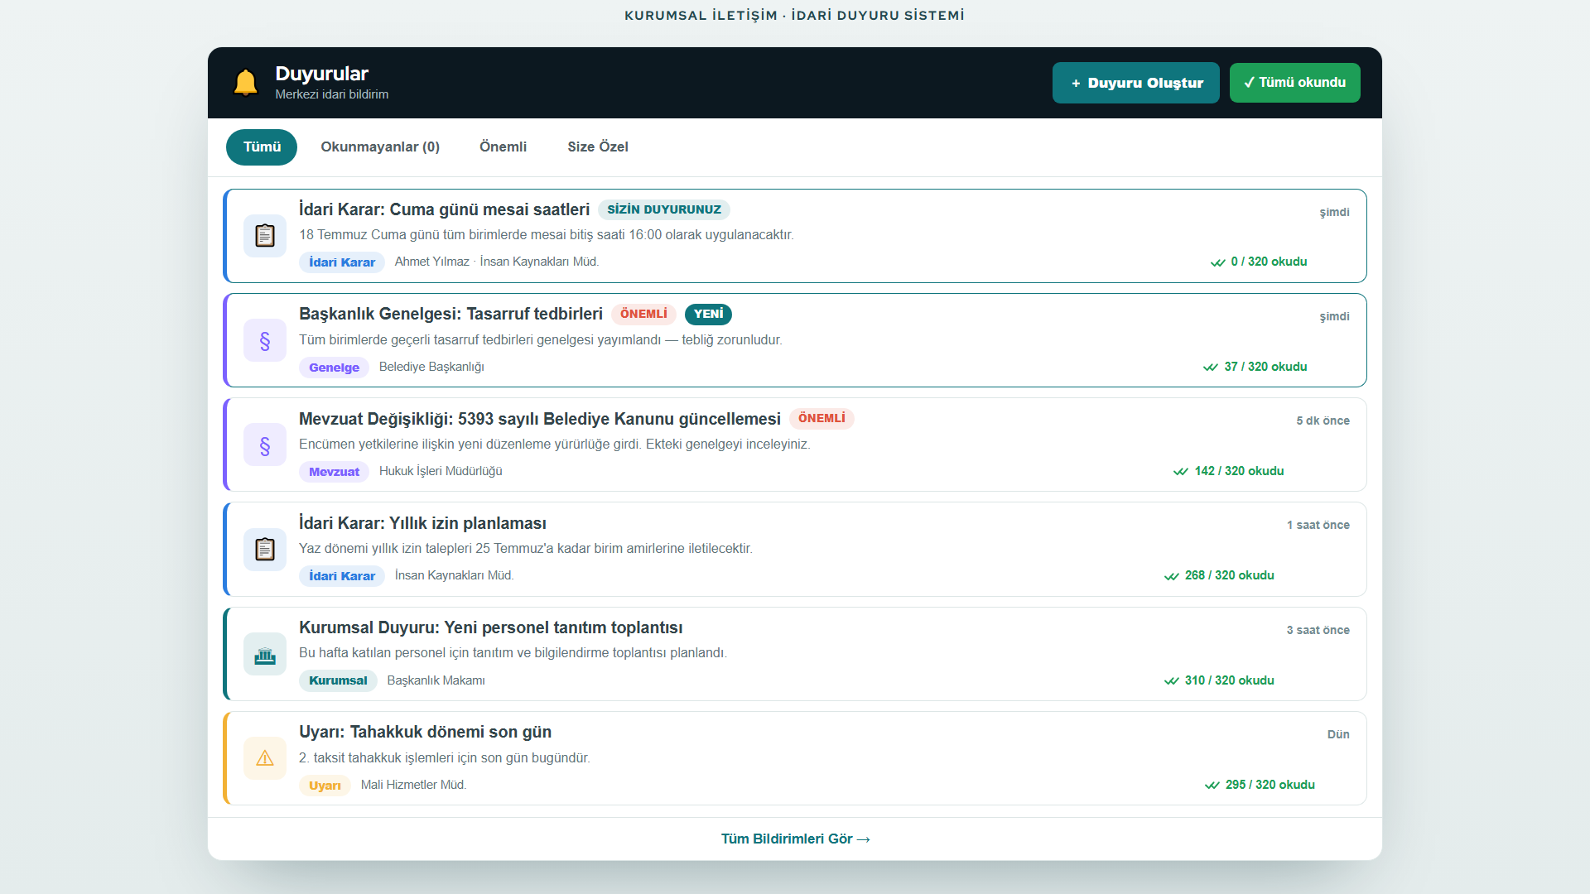Screen dimensions: 1590x894
Task: Open İdari Karar: Yıllık izin planlaması title
Action: point(422,523)
